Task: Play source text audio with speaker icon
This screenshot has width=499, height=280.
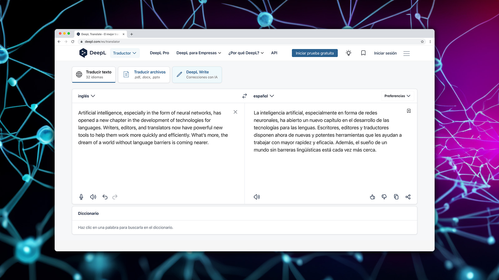Action: click(x=93, y=197)
